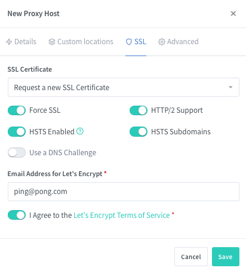Open the HSTS help question mark icon
Screen dimensions: 246x274
click(x=80, y=131)
